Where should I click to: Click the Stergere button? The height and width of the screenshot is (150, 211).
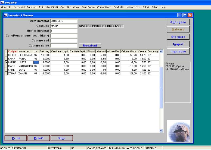click(178, 37)
